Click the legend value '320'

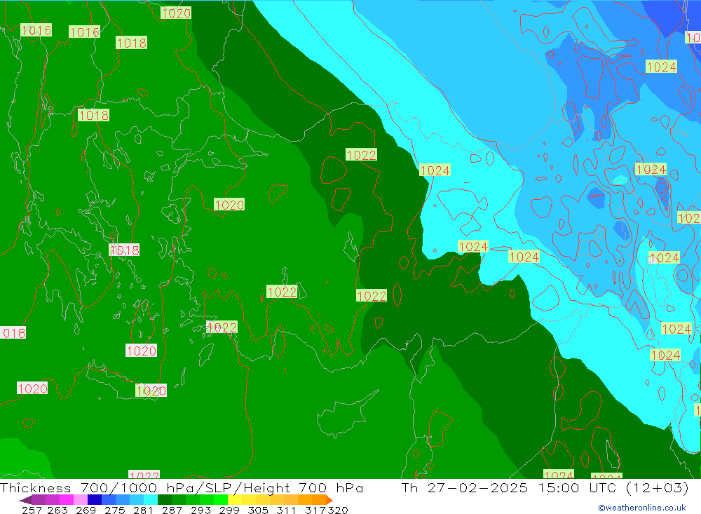[338, 510]
